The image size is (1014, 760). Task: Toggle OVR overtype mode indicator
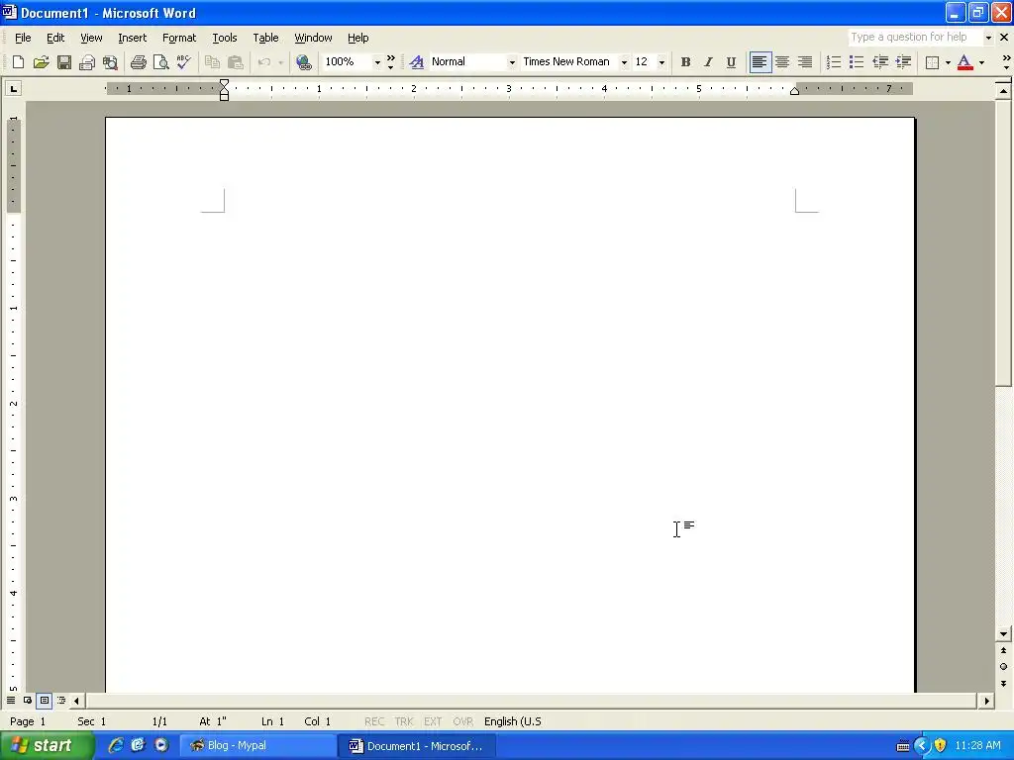462,721
